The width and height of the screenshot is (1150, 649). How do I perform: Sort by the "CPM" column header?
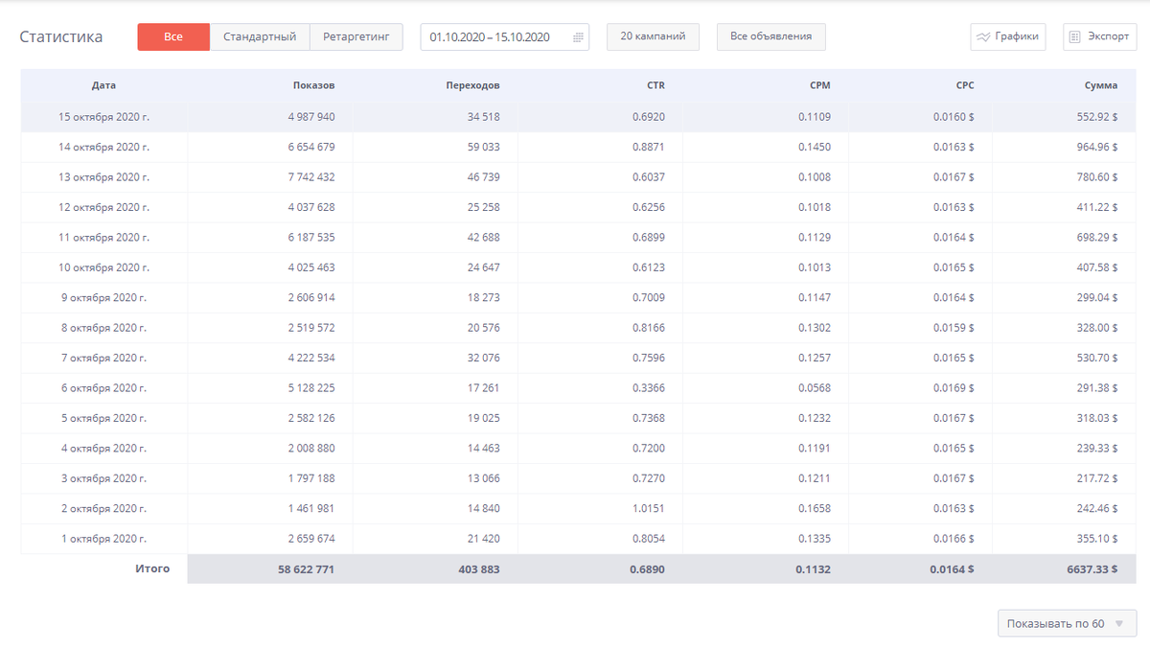click(819, 85)
